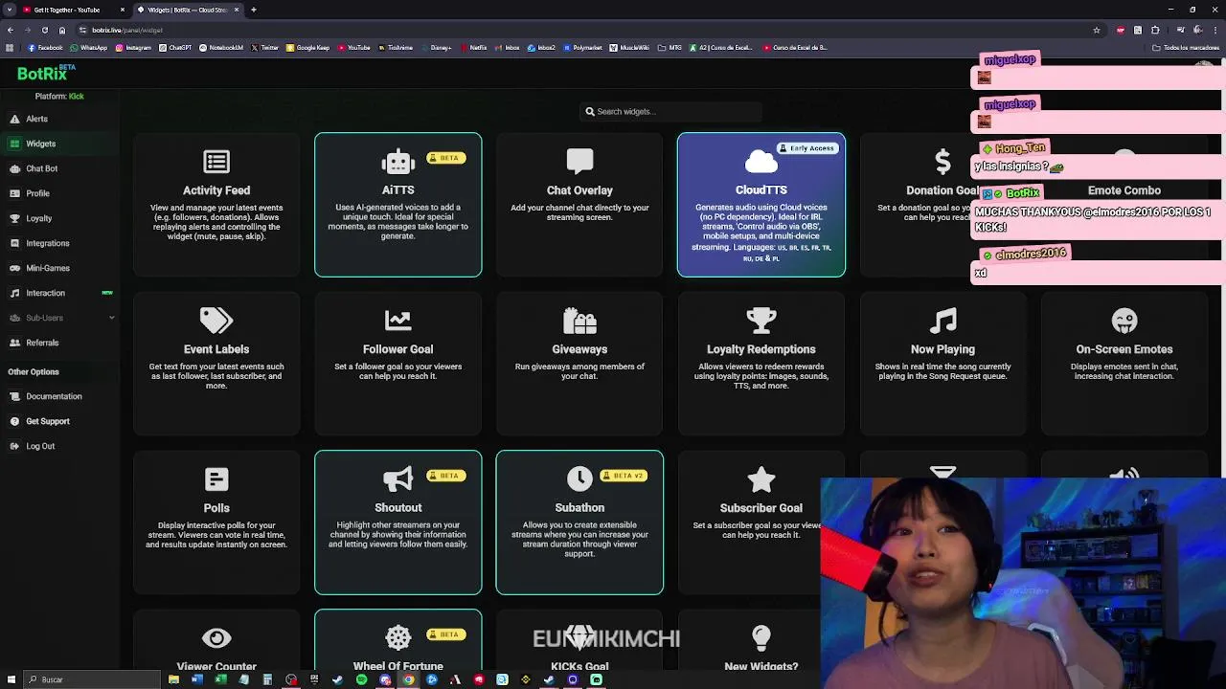Open the Giveaways gift icon
Viewport: 1226px width, 689px height.
pos(579,321)
